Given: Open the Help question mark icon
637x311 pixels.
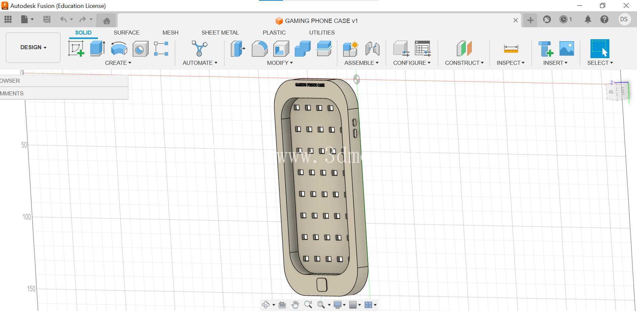Looking at the screenshot, I should pyautogui.click(x=604, y=20).
